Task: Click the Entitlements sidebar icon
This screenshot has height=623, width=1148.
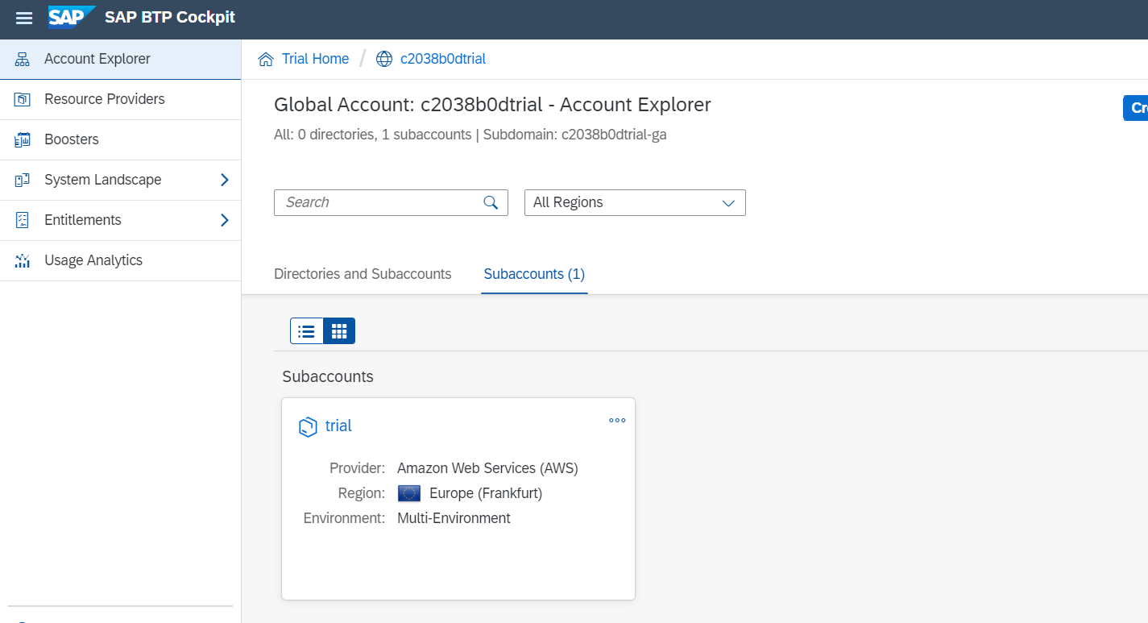Action: click(x=22, y=221)
